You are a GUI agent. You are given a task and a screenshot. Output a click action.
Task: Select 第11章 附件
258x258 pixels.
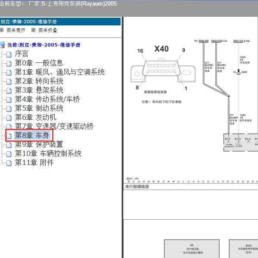[34, 162]
